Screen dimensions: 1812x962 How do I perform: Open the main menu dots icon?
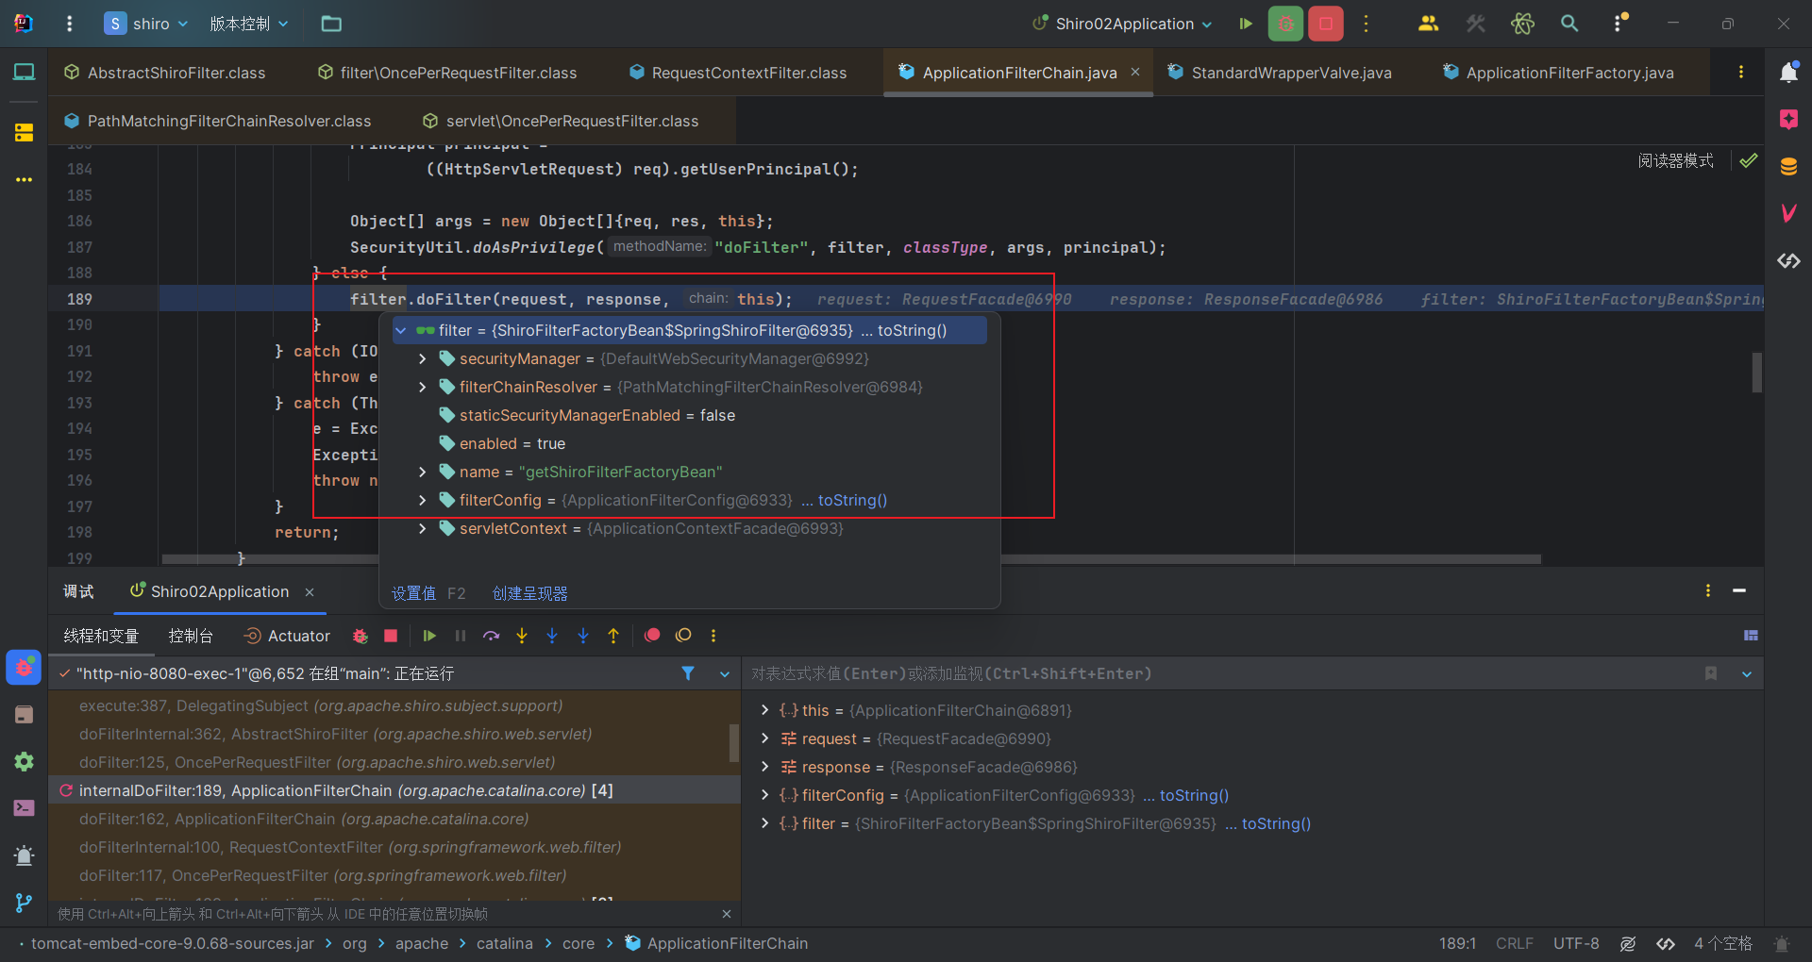coord(69,24)
